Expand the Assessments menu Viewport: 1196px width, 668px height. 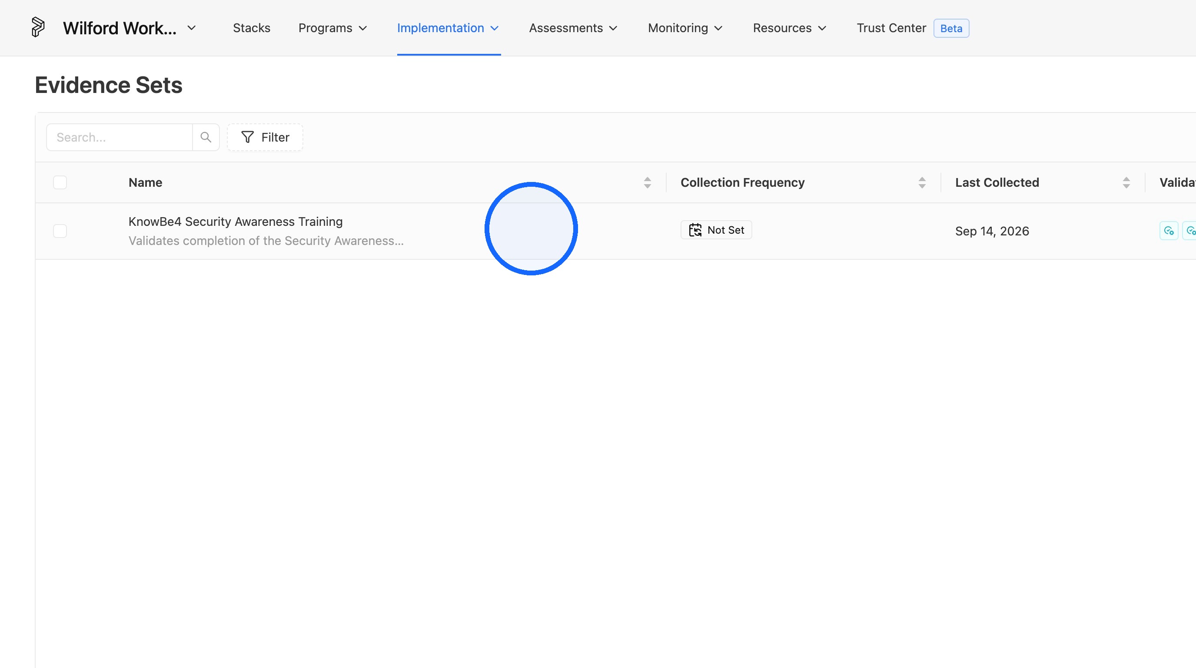(x=573, y=28)
